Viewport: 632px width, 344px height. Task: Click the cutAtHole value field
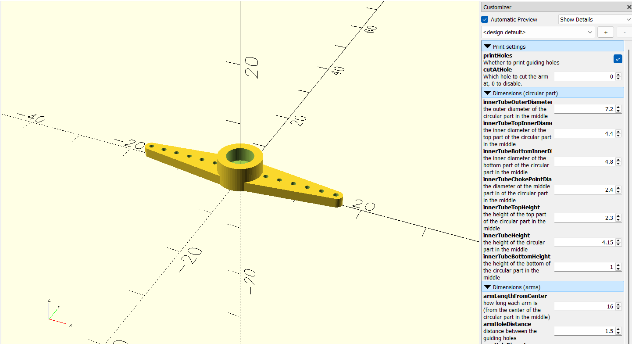click(x=585, y=76)
